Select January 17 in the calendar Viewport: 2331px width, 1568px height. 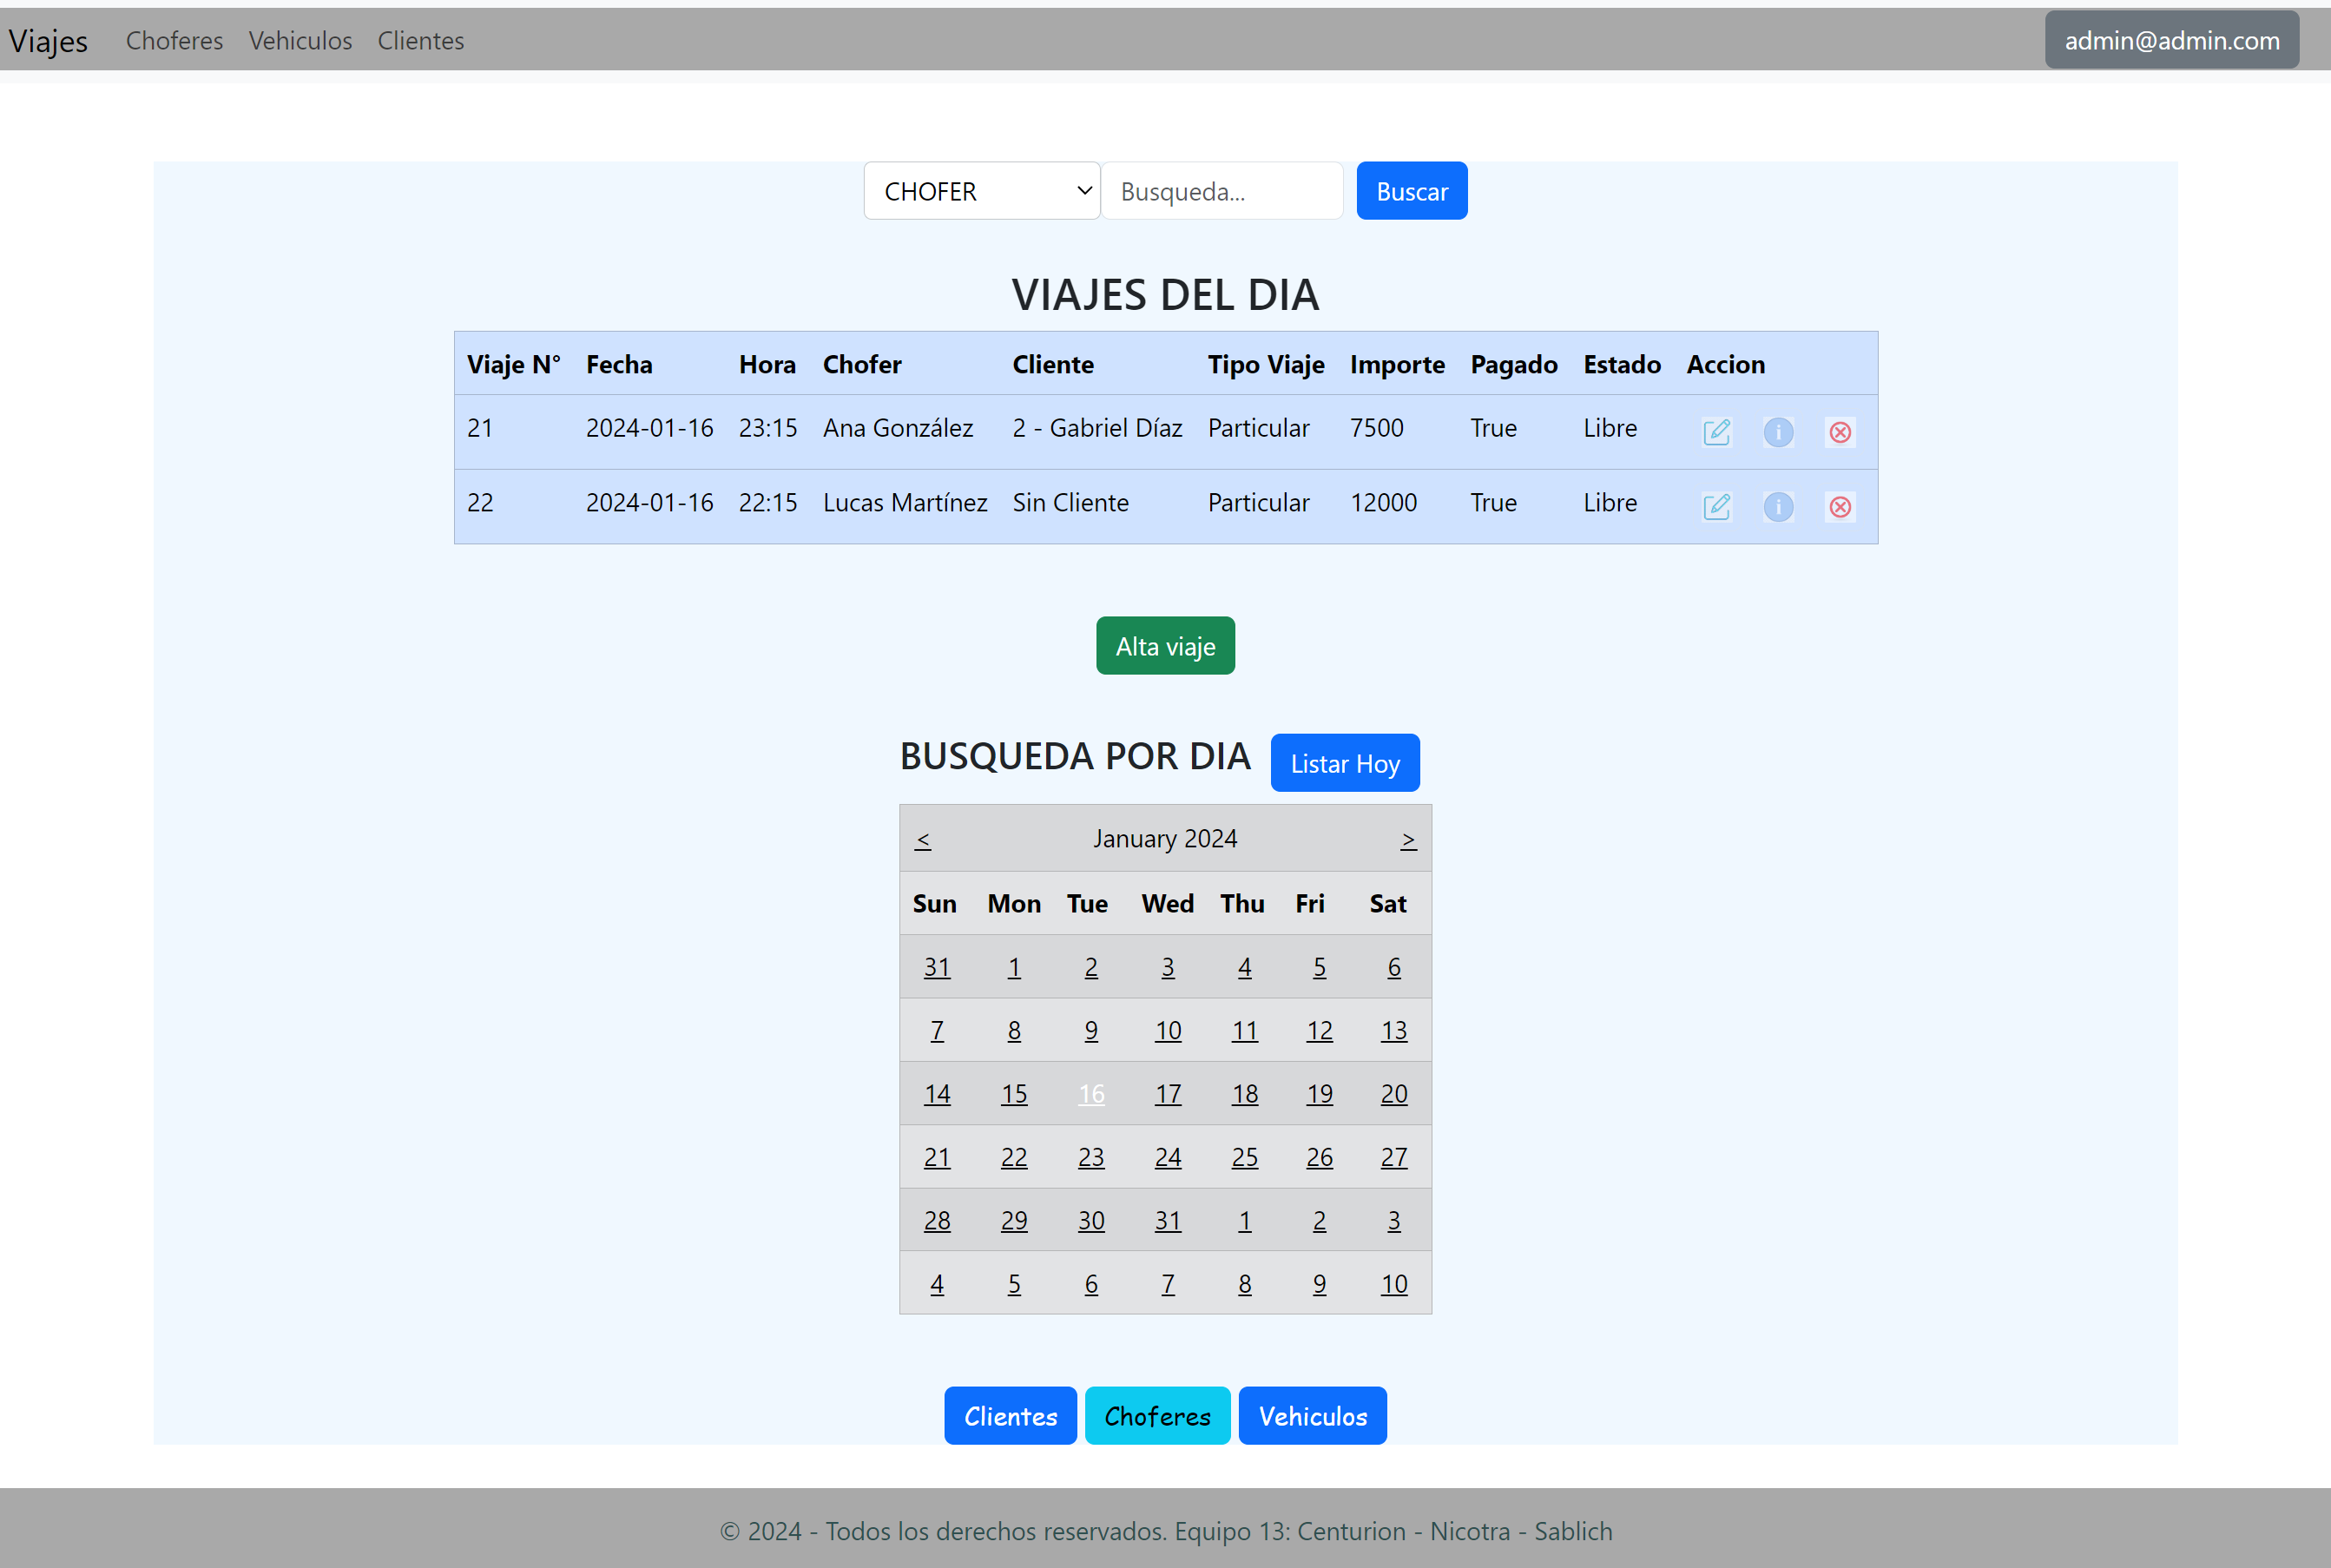1167,1094
